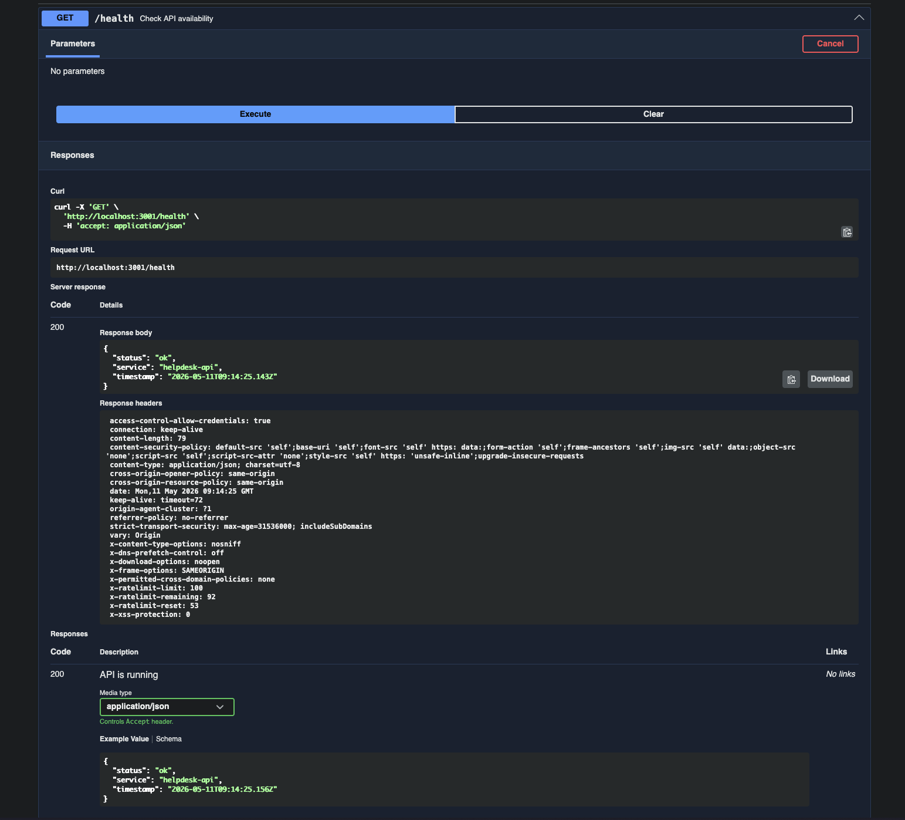Click the 'No links' text
Viewport: 905px width, 820px height.
coord(840,674)
